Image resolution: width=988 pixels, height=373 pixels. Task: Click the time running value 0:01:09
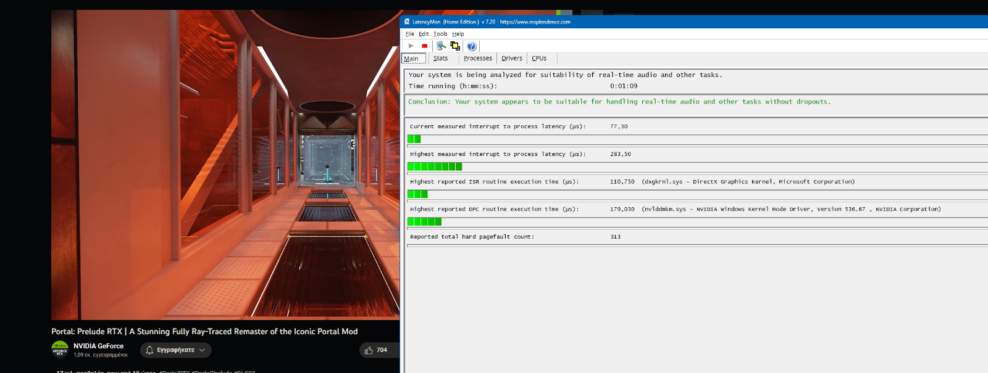click(x=624, y=86)
